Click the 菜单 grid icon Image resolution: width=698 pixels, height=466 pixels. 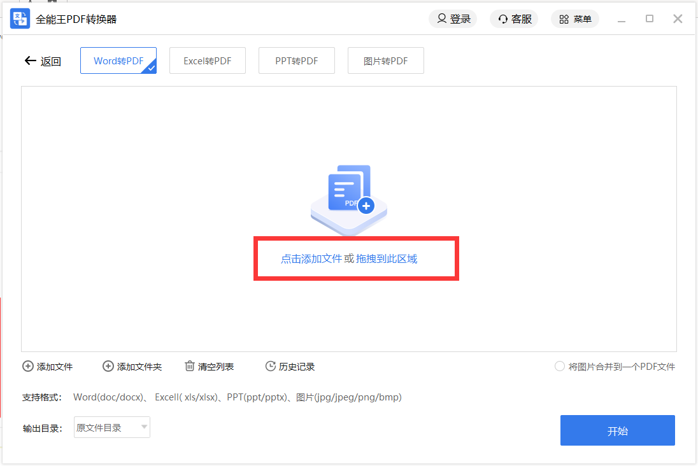[x=563, y=18]
